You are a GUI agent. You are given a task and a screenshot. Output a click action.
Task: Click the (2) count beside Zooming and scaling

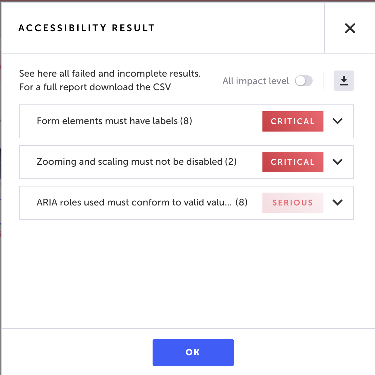pyautogui.click(x=231, y=162)
